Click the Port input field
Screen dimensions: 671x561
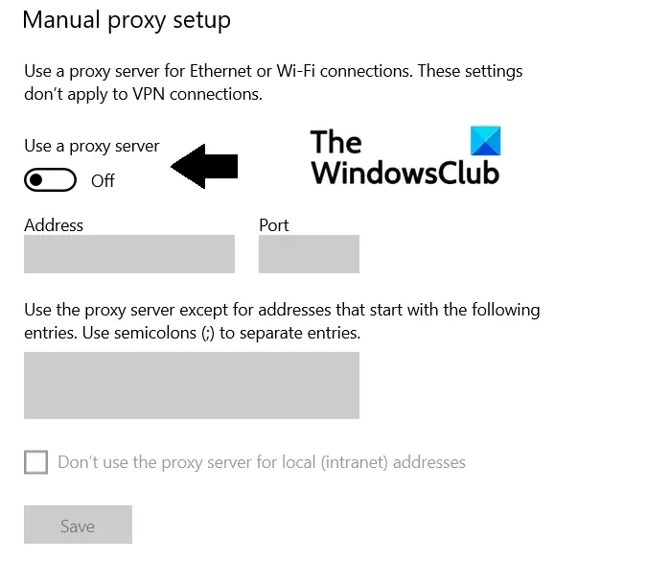[x=309, y=254]
